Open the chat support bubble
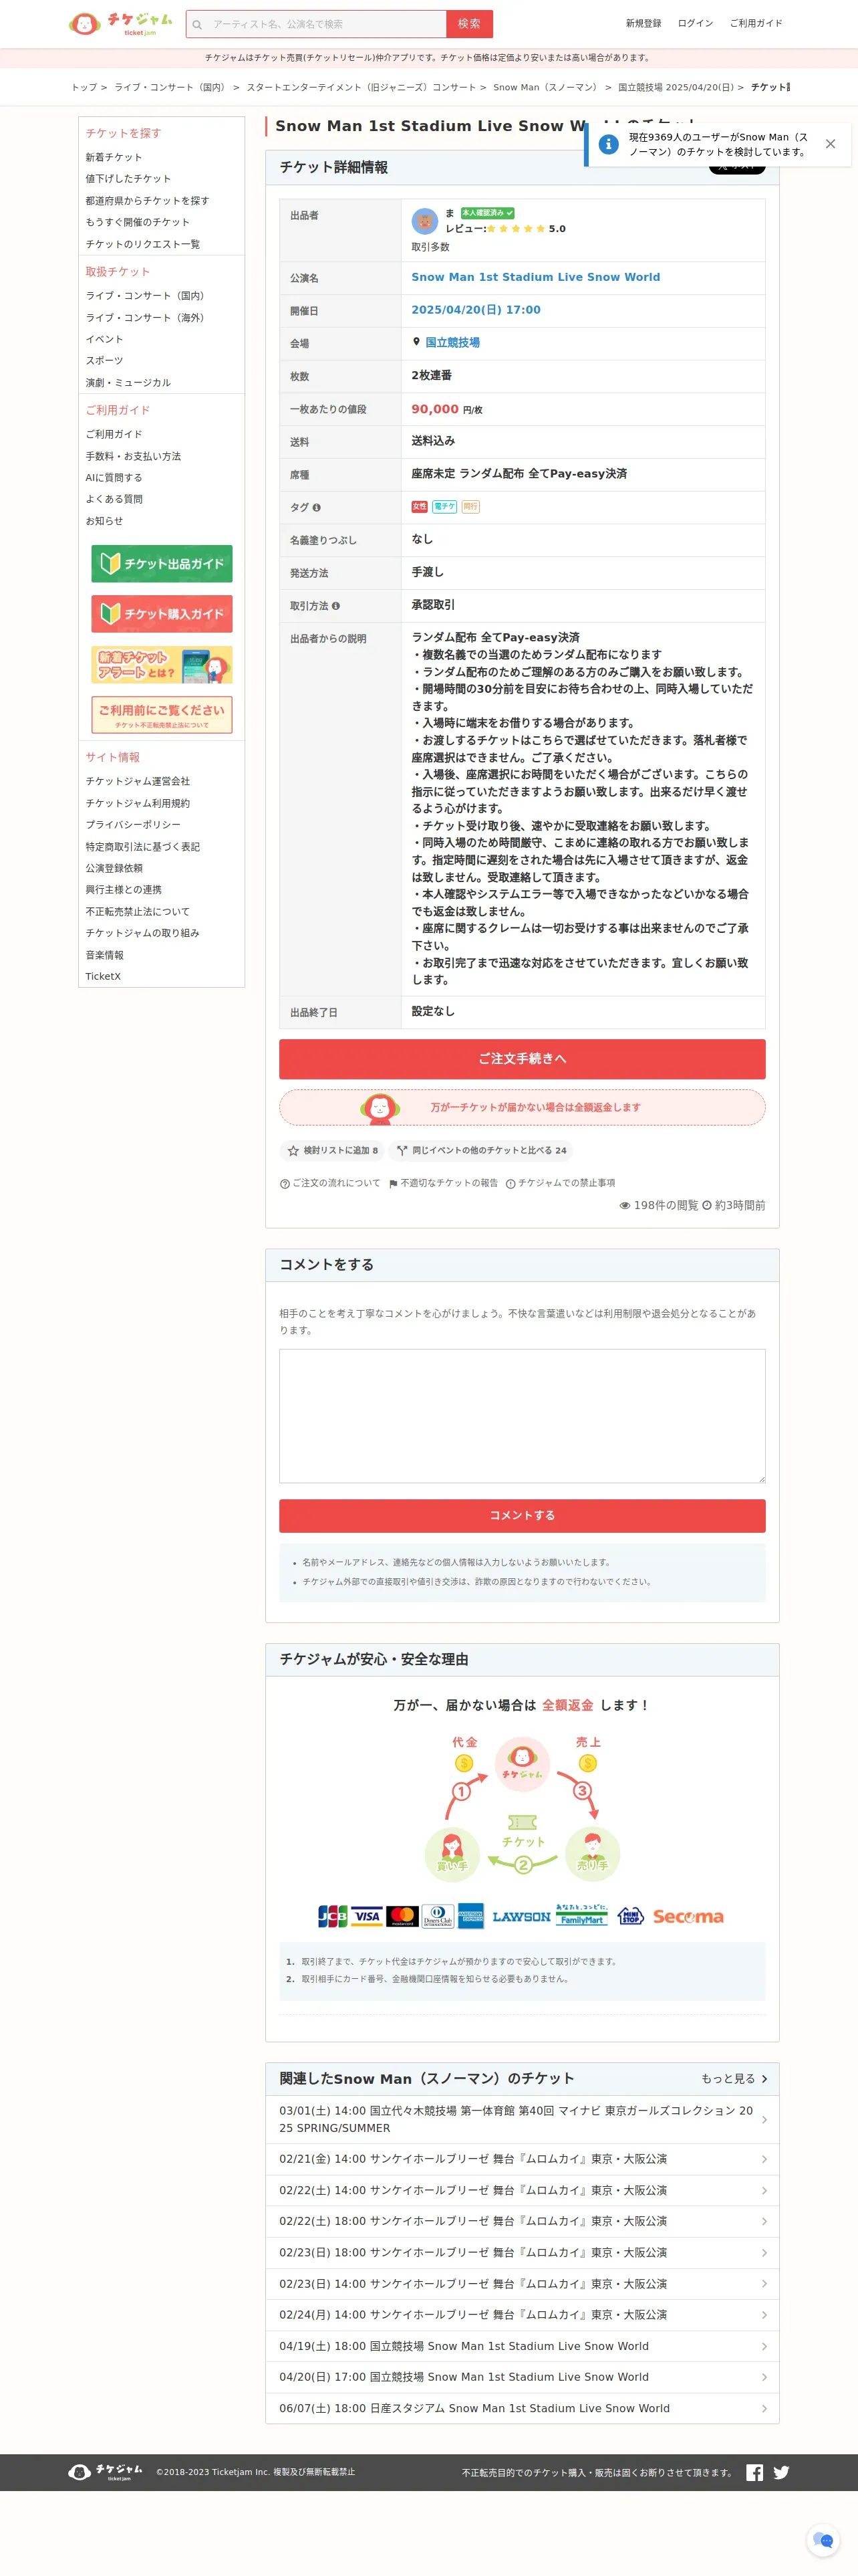 point(824,2539)
